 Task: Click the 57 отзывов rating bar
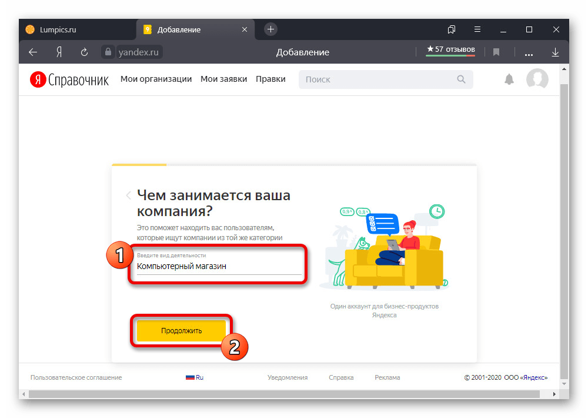(x=450, y=51)
